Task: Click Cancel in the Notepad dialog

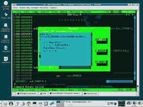Action: coord(101,51)
